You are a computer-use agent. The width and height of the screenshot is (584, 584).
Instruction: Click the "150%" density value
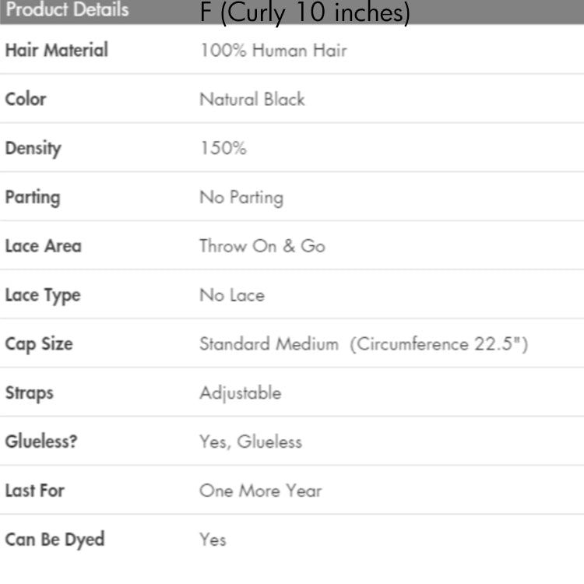click(x=223, y=148)
